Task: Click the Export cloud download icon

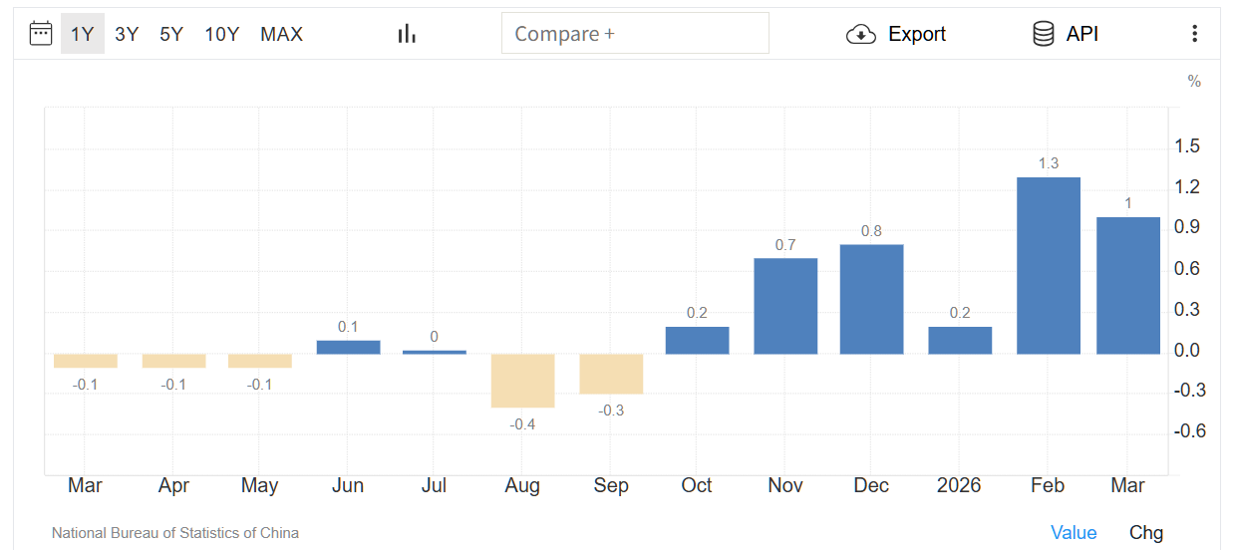Action: pyautogui.click(x=860, y=35)
